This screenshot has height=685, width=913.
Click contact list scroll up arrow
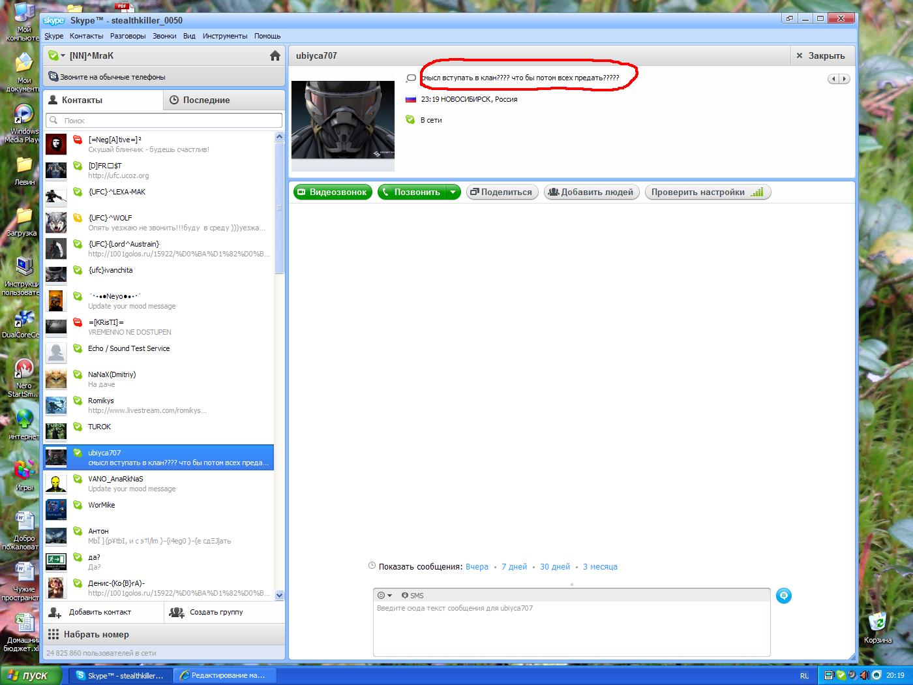tap(280, 137)
